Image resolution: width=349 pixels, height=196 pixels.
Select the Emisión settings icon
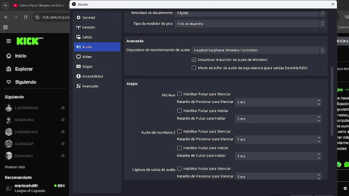click(79, 27)
